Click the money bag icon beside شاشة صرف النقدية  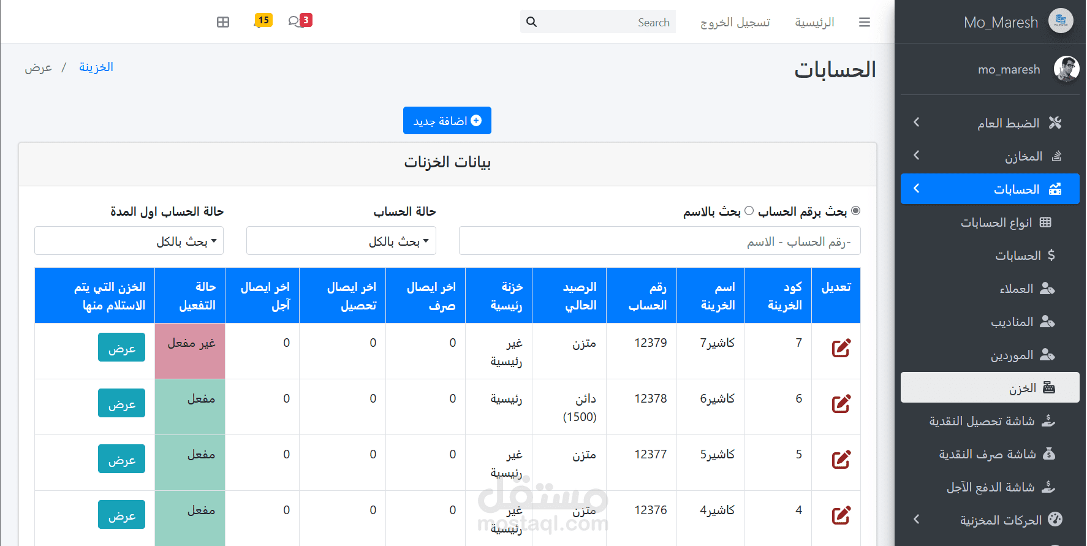tap(1049, 453)
